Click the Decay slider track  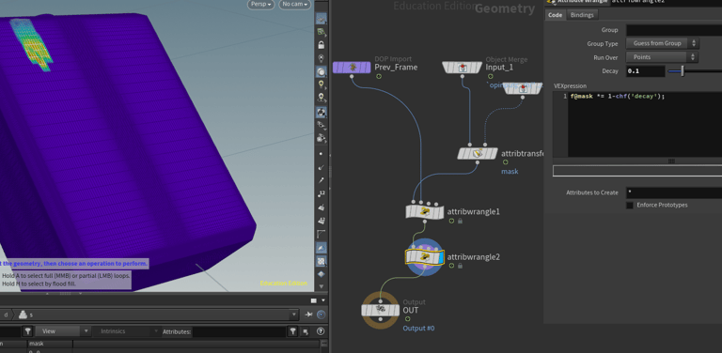pyautogui.click(x=695, y=71)
